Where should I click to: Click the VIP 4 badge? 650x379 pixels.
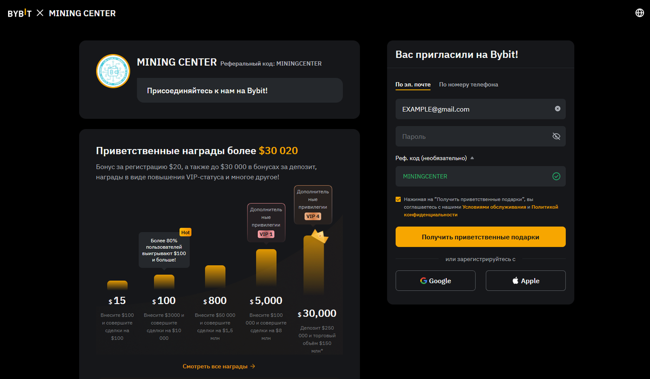[313, 216]
